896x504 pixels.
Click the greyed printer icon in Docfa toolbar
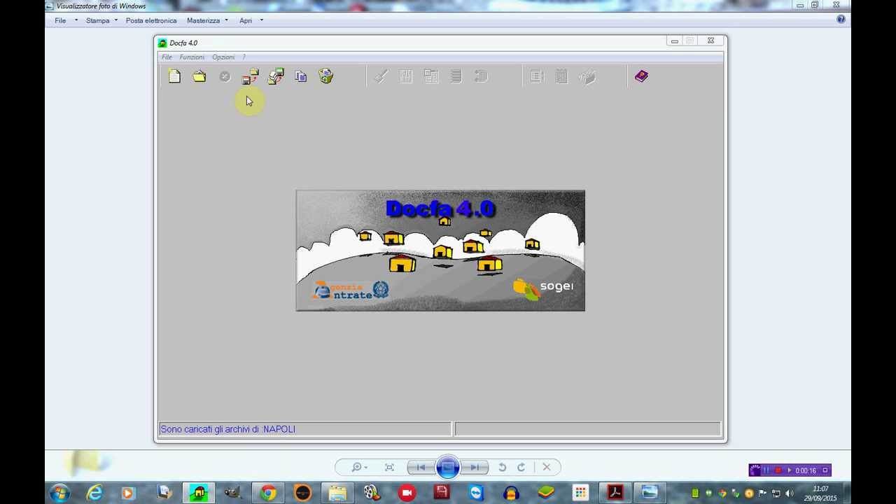[587, 76]
